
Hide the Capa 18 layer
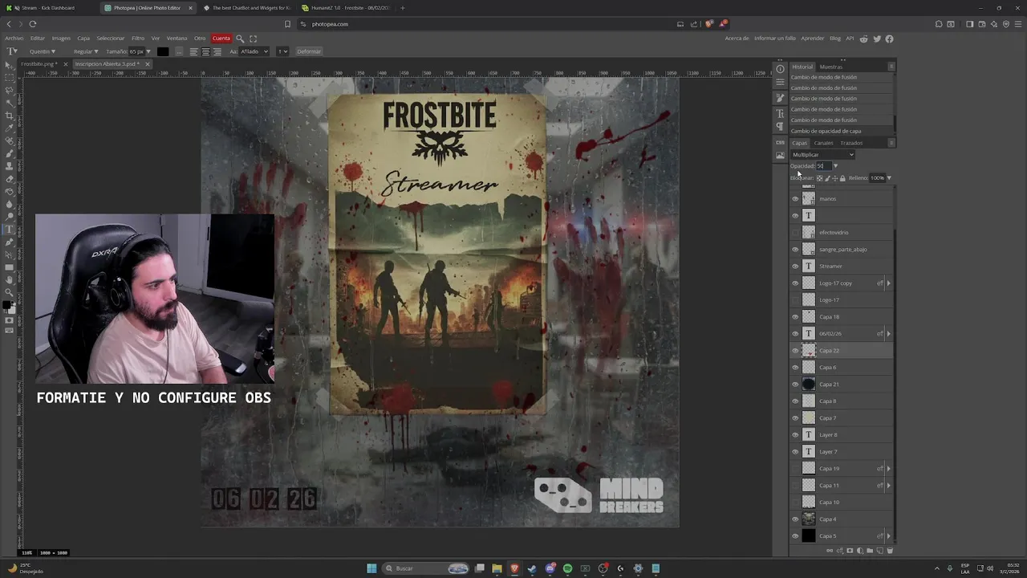795,316
